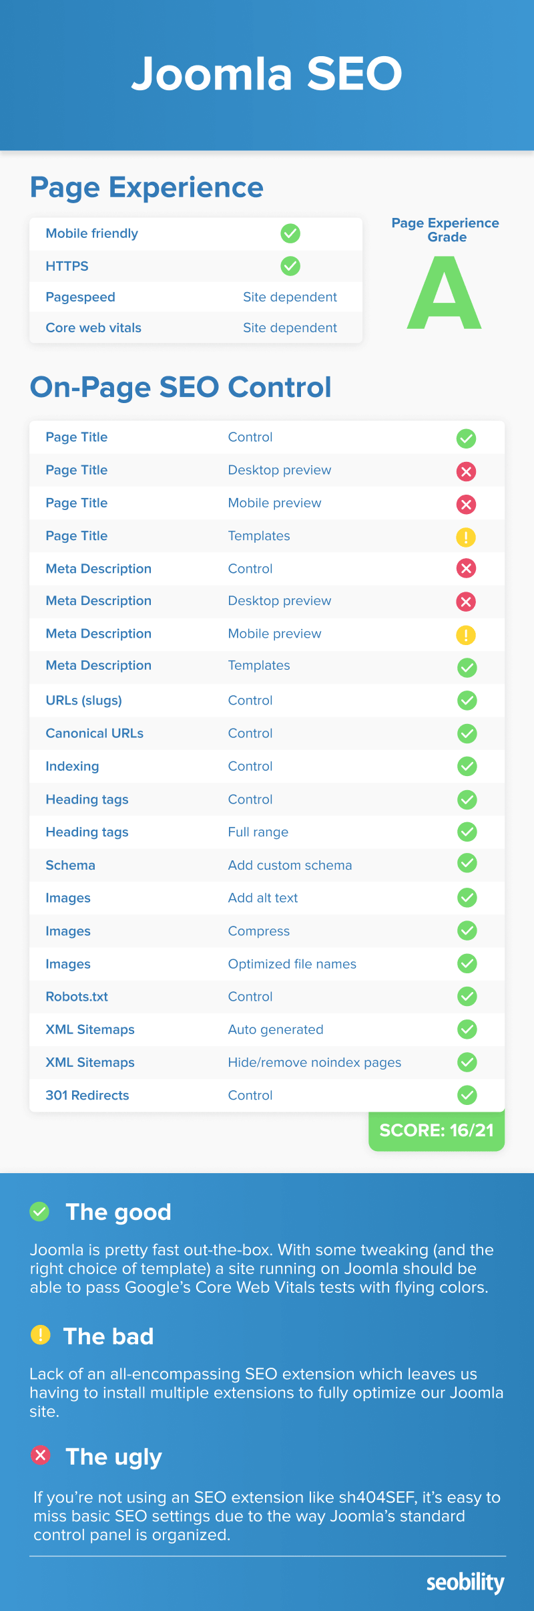Click the Pagespeed Site dependent text
This screenshot has height=1611, width=534.
290,297
